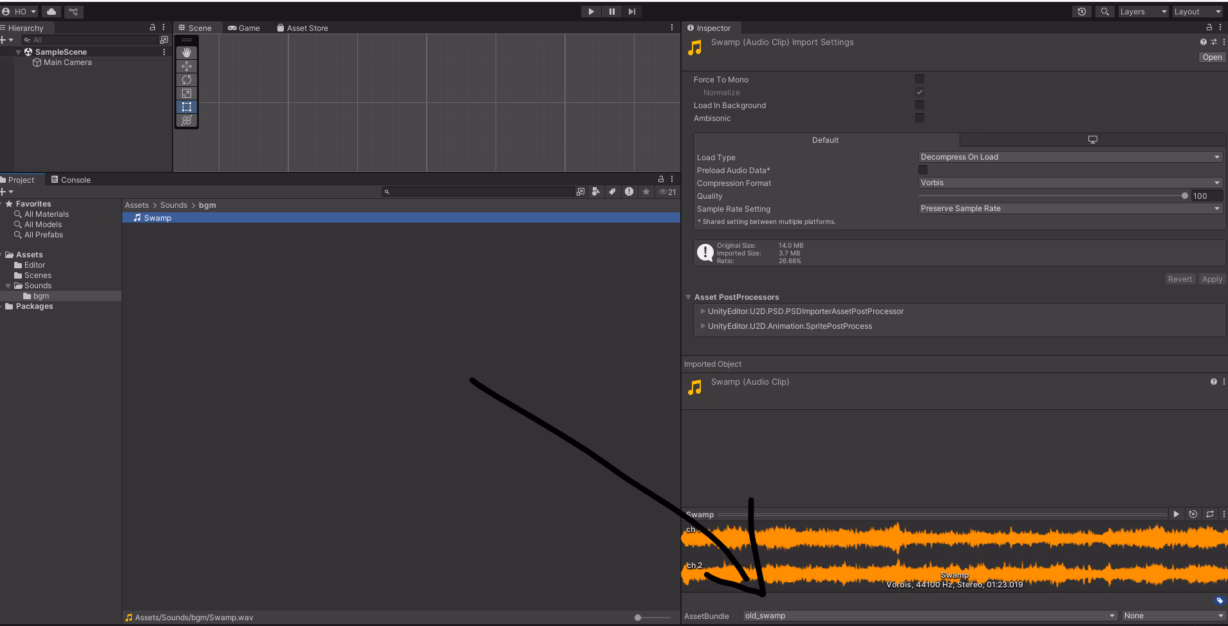
Task: Click the Open button in Inspector
Action: click(1212, 57)
